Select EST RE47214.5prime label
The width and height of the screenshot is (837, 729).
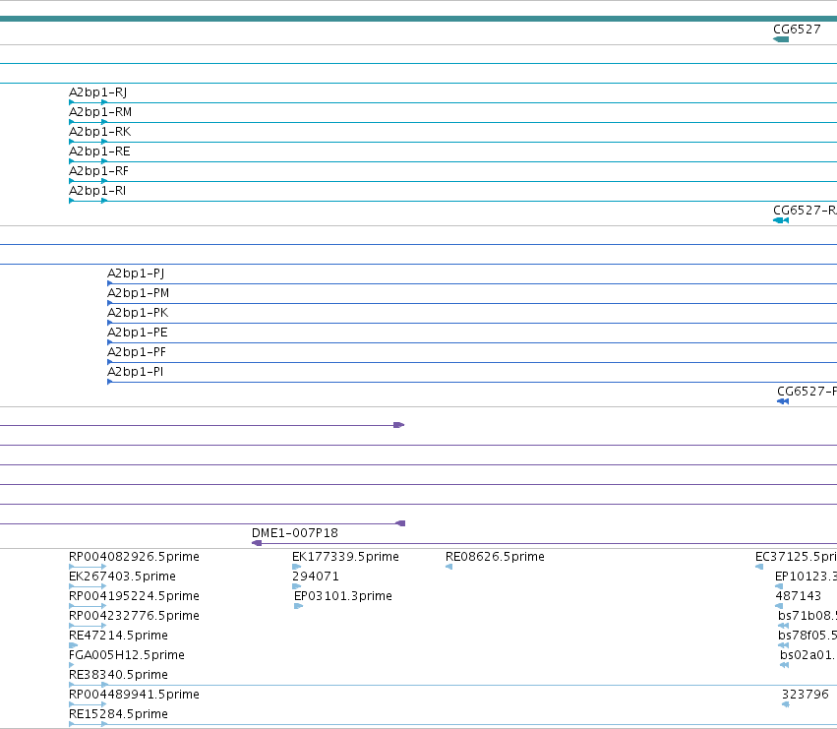pyautogui.click(x=118, y=636)
